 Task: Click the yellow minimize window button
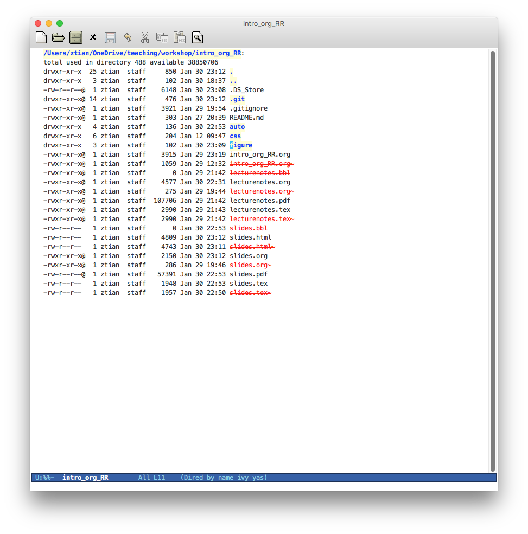click(49, 23)
